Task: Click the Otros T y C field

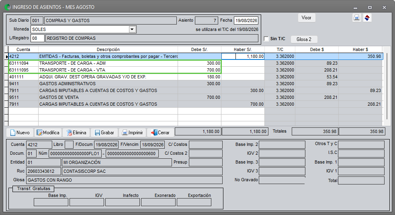Action: coord(361,145)
